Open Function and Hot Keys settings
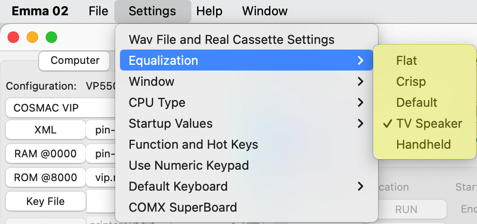The width and height of the screenshot is (477, 224). point(193,144)
